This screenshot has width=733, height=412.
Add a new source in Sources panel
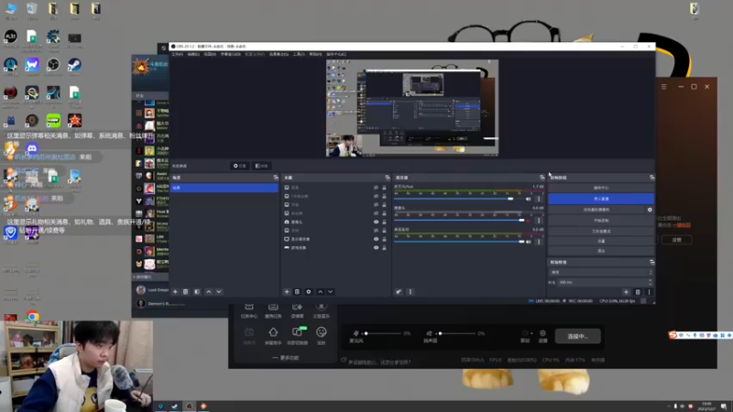tap(287, 292)
